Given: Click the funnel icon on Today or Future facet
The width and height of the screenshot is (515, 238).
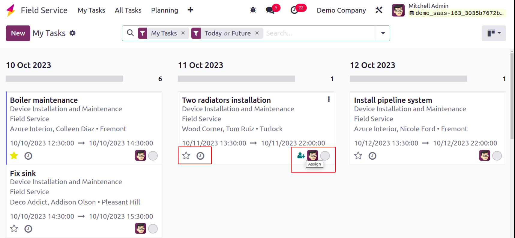Looking at the screenshot, I should point(196,33).
